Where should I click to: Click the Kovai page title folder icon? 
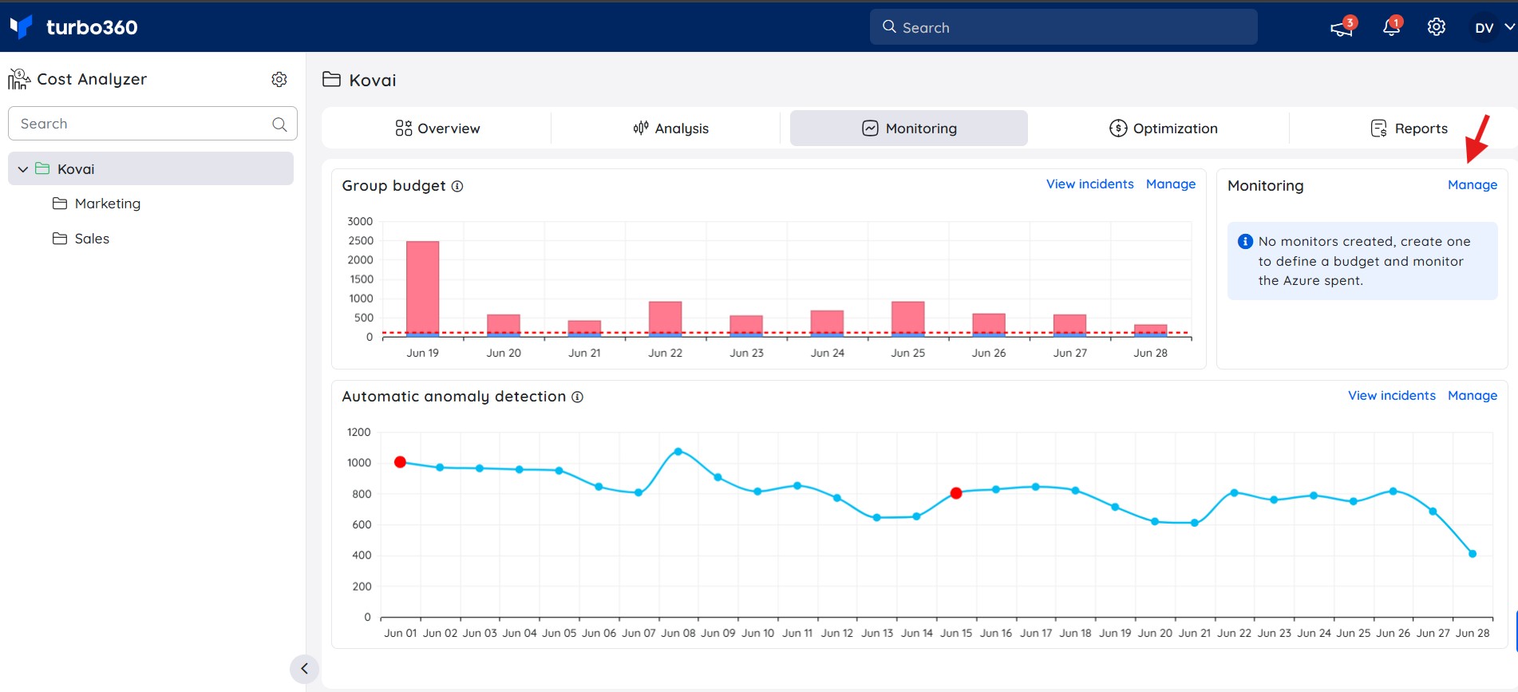click(331, 79)
